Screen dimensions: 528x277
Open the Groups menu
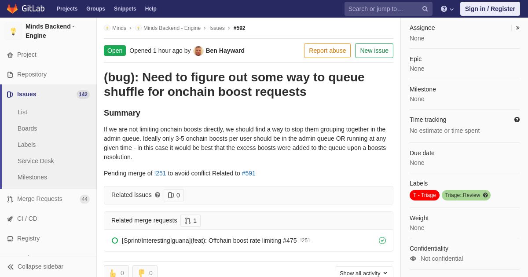[x=95, y=9]
